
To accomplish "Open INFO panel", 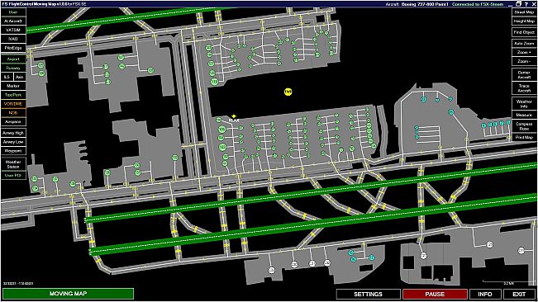I will [x=485, y=294].
